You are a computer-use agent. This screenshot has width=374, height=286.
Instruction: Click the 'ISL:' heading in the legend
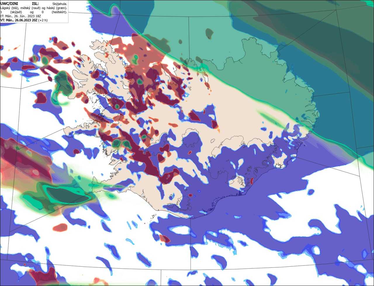(35, 4)
